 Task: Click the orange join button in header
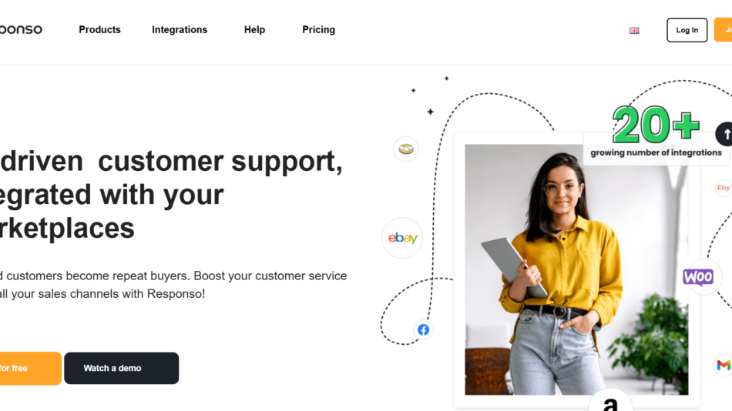(723, 30)
